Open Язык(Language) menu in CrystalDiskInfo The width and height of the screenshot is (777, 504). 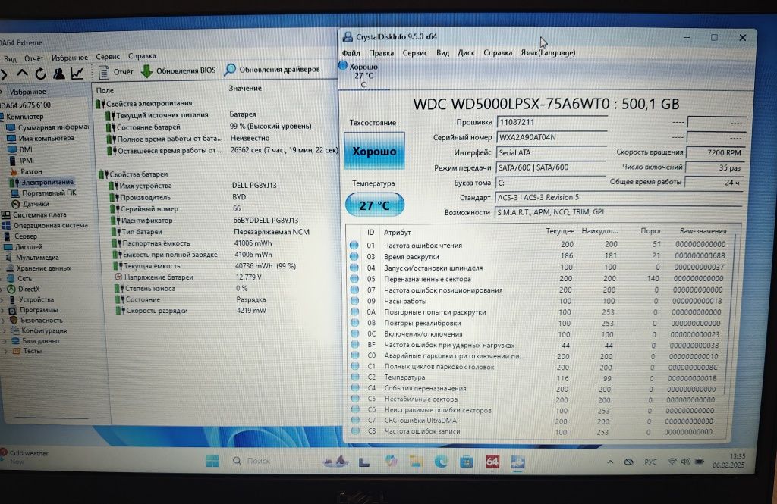(548, 52)
